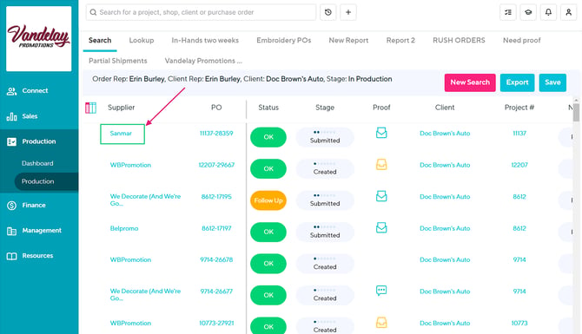The width and height of the screenshot is (582, 334).
Task: Open the Submitted stage for PO 11137-28359
Action: pyautogui.click(x=325, y=137)
